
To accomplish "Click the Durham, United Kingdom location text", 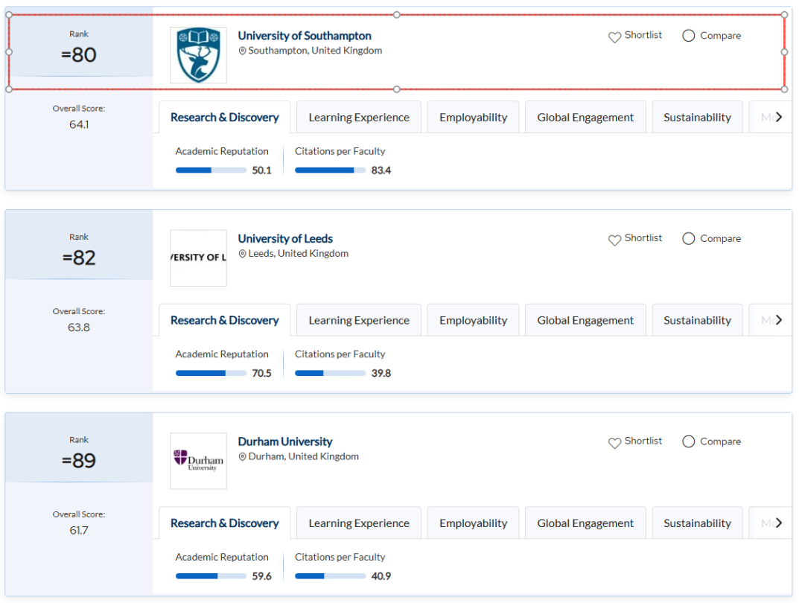I will coord(303,456).
